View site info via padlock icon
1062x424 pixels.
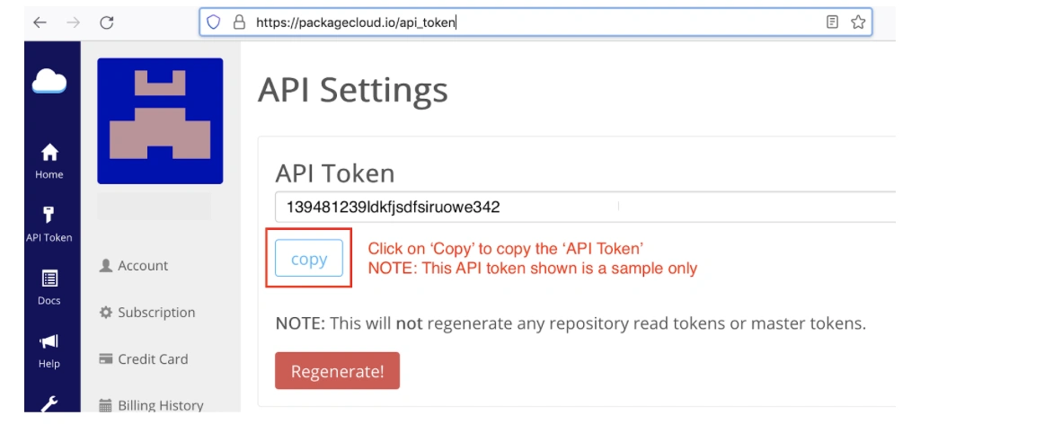[x=238, y=22]
